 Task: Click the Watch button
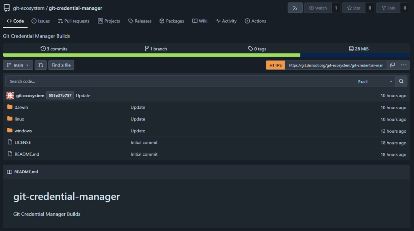[x=318, y=8]
